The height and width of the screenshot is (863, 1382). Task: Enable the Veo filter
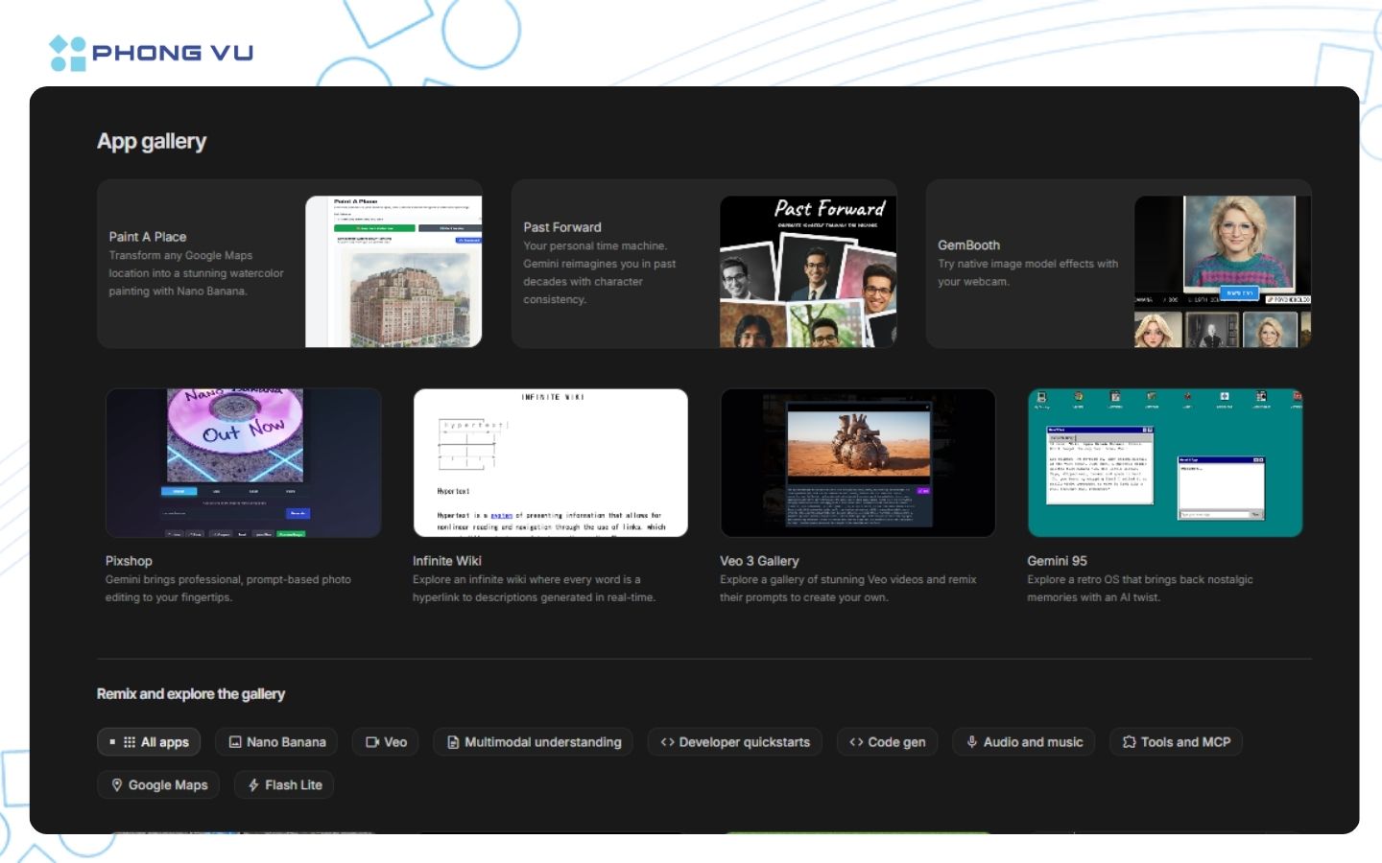[384, 741]
